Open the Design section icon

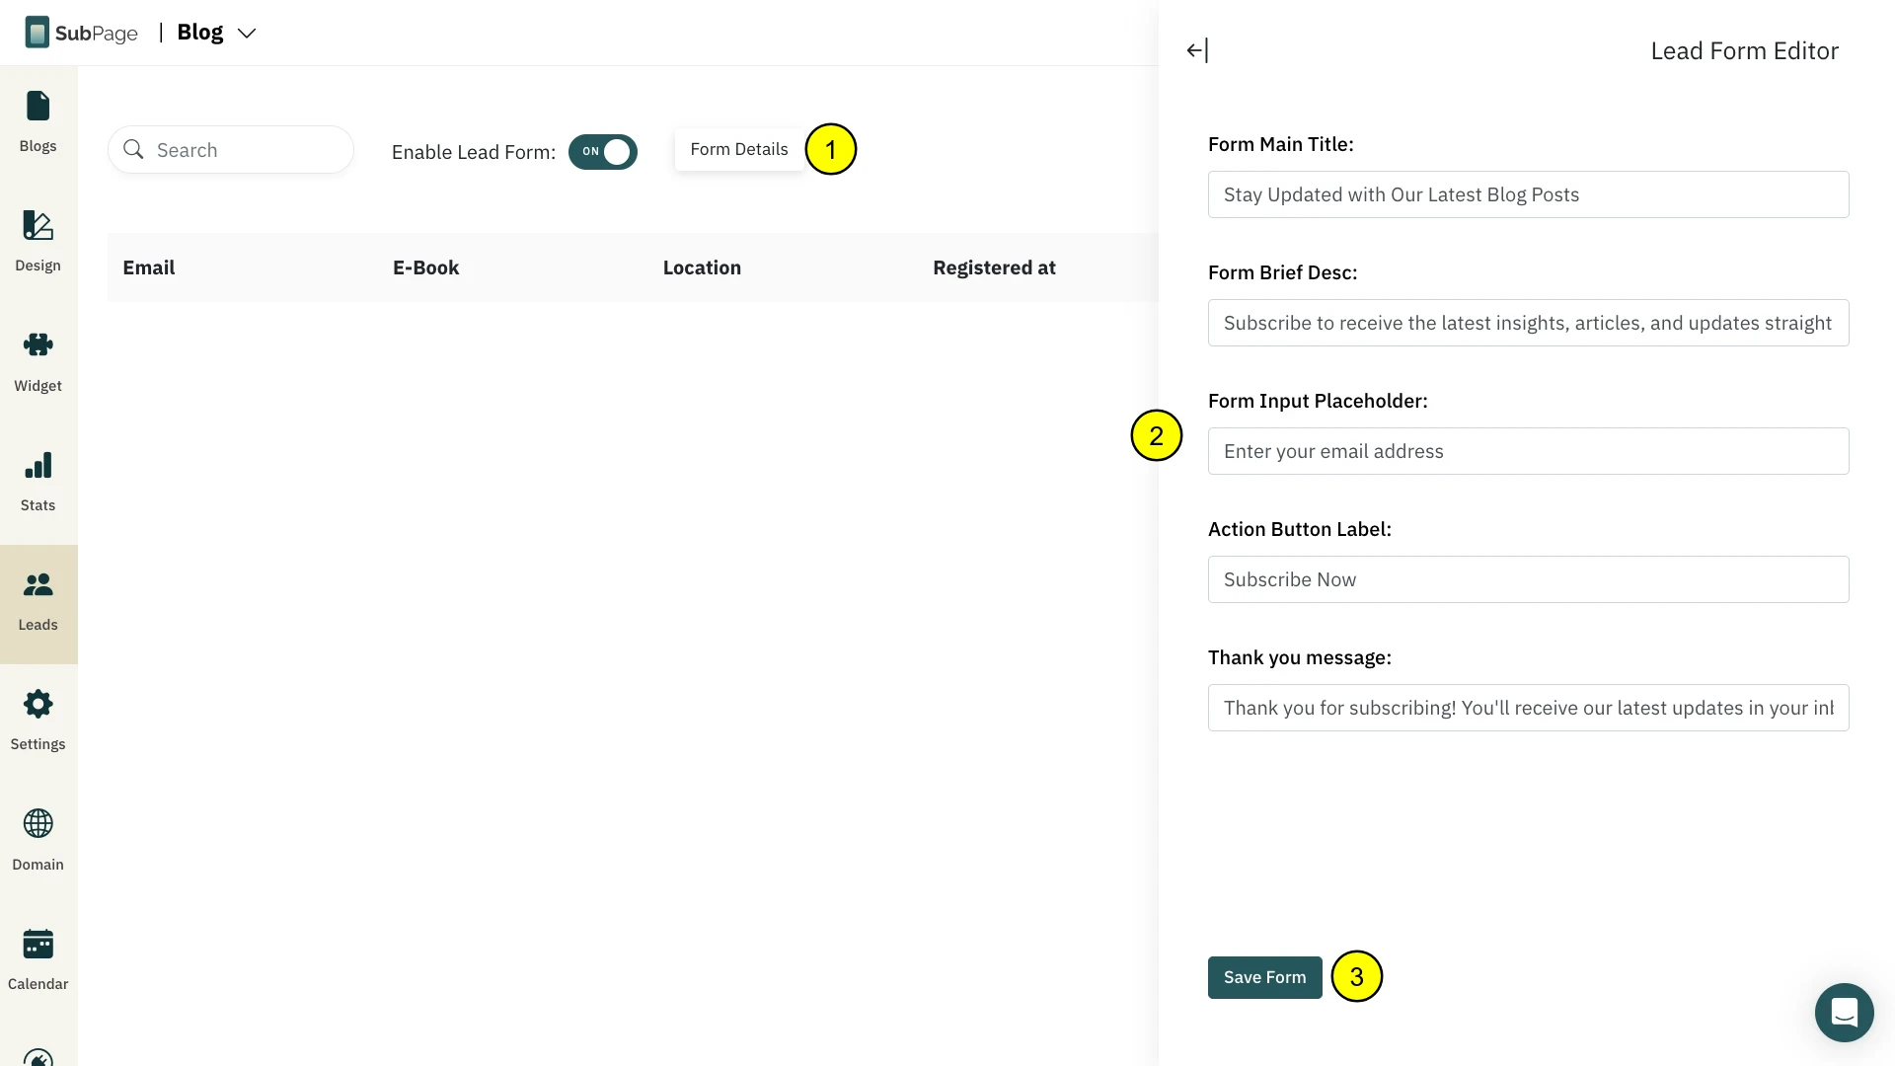click(x=38, y=226)
